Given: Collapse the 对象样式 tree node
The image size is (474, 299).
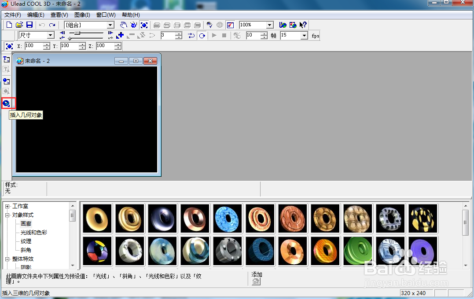Looking at the screenshot, I should [x=7, y=215].
